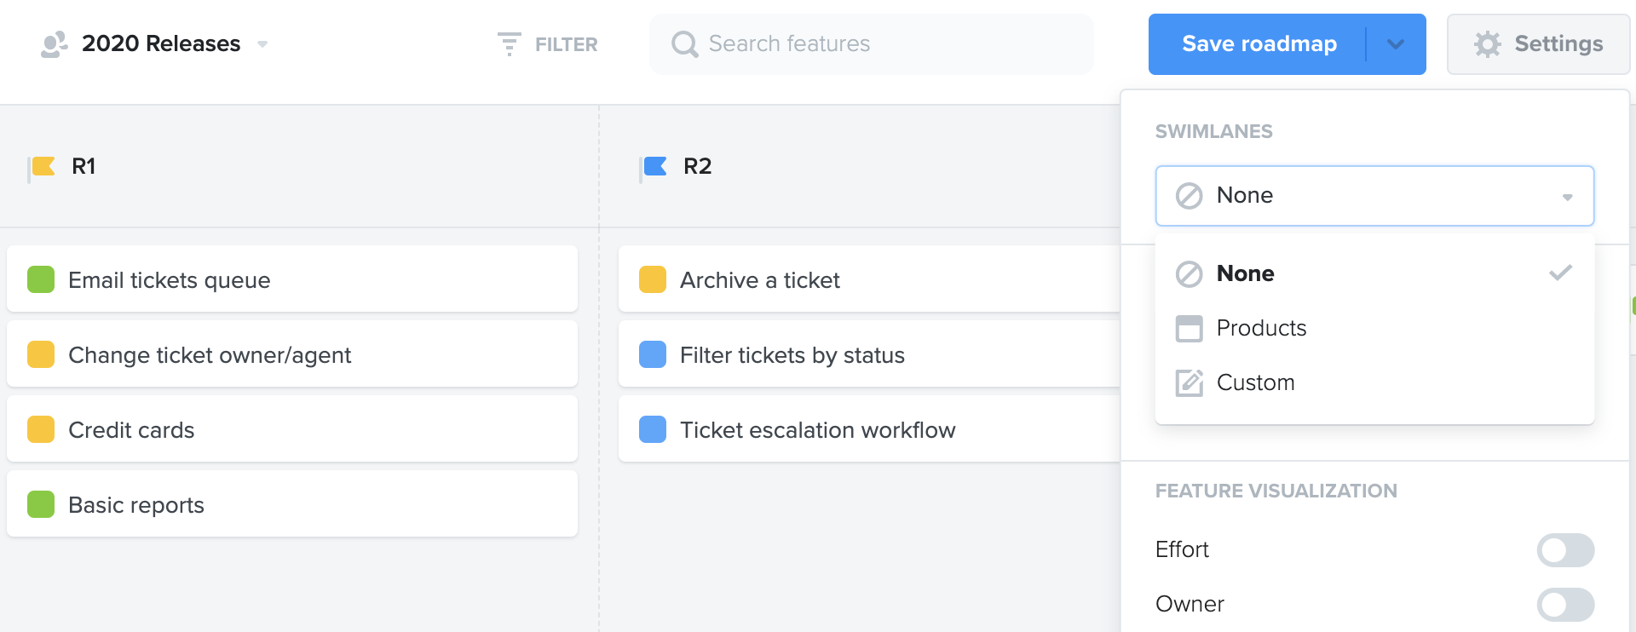Click the filter funnel icon
1636x632 pixels.
(509, 44)
